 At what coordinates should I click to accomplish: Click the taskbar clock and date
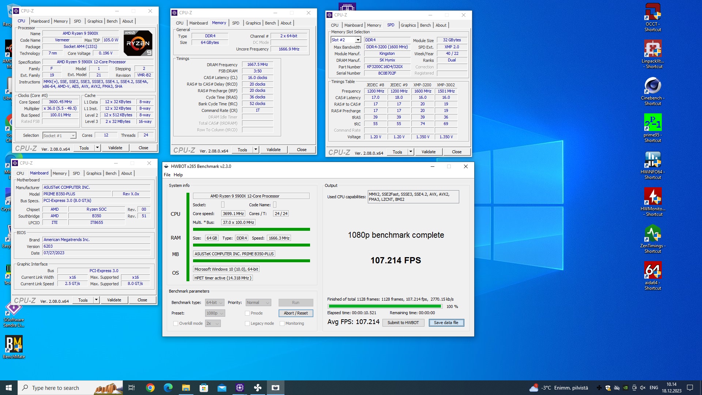(x=671, y=388)
